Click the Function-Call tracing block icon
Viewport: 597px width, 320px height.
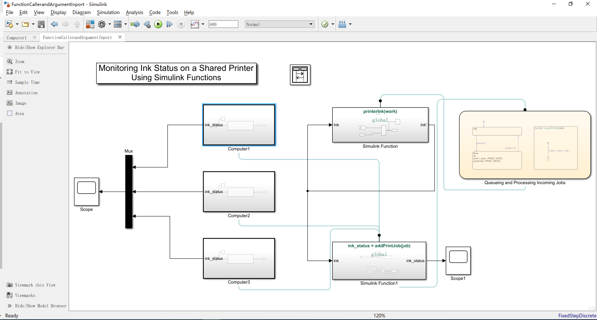pyautogui.click(x=300, y=75)
